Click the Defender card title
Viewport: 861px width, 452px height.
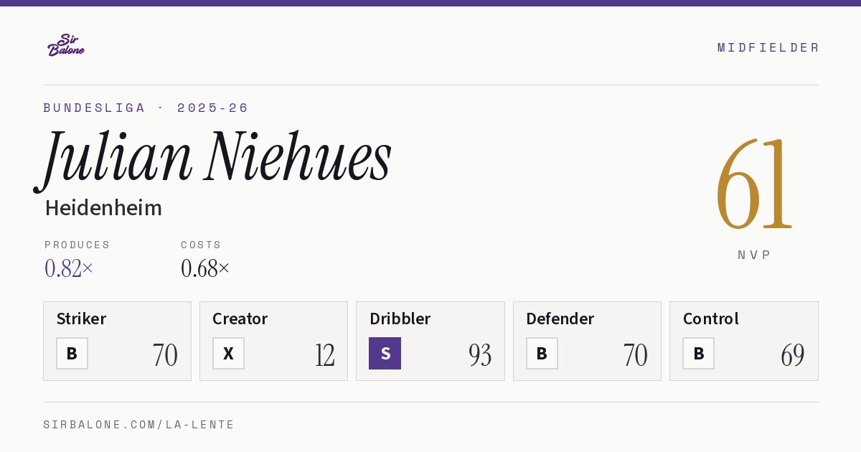(x=560, y=319)
